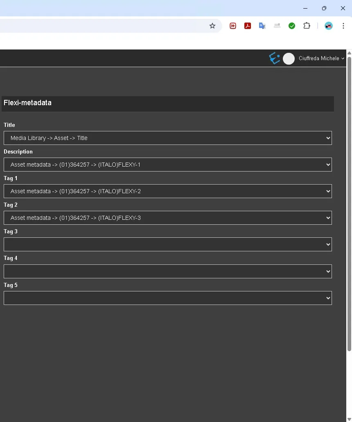Open the Extensions puzzle-piece menu

[x=307, y=26]
